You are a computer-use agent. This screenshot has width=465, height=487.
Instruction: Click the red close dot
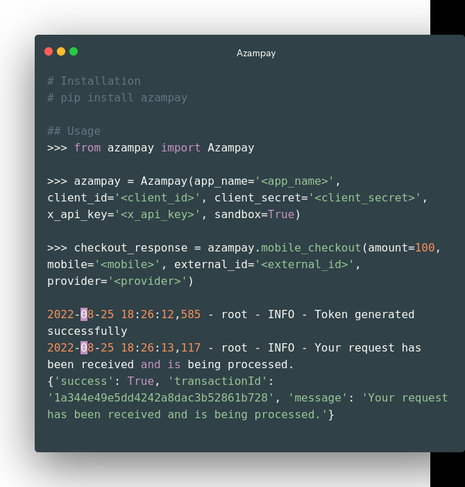pos(49,51)
